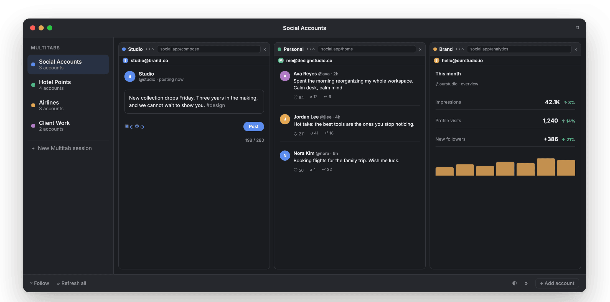The width and height of the screenshot is (610, 302).
Task: Switch to the Airlines session
Action: (x=68, y=105)
